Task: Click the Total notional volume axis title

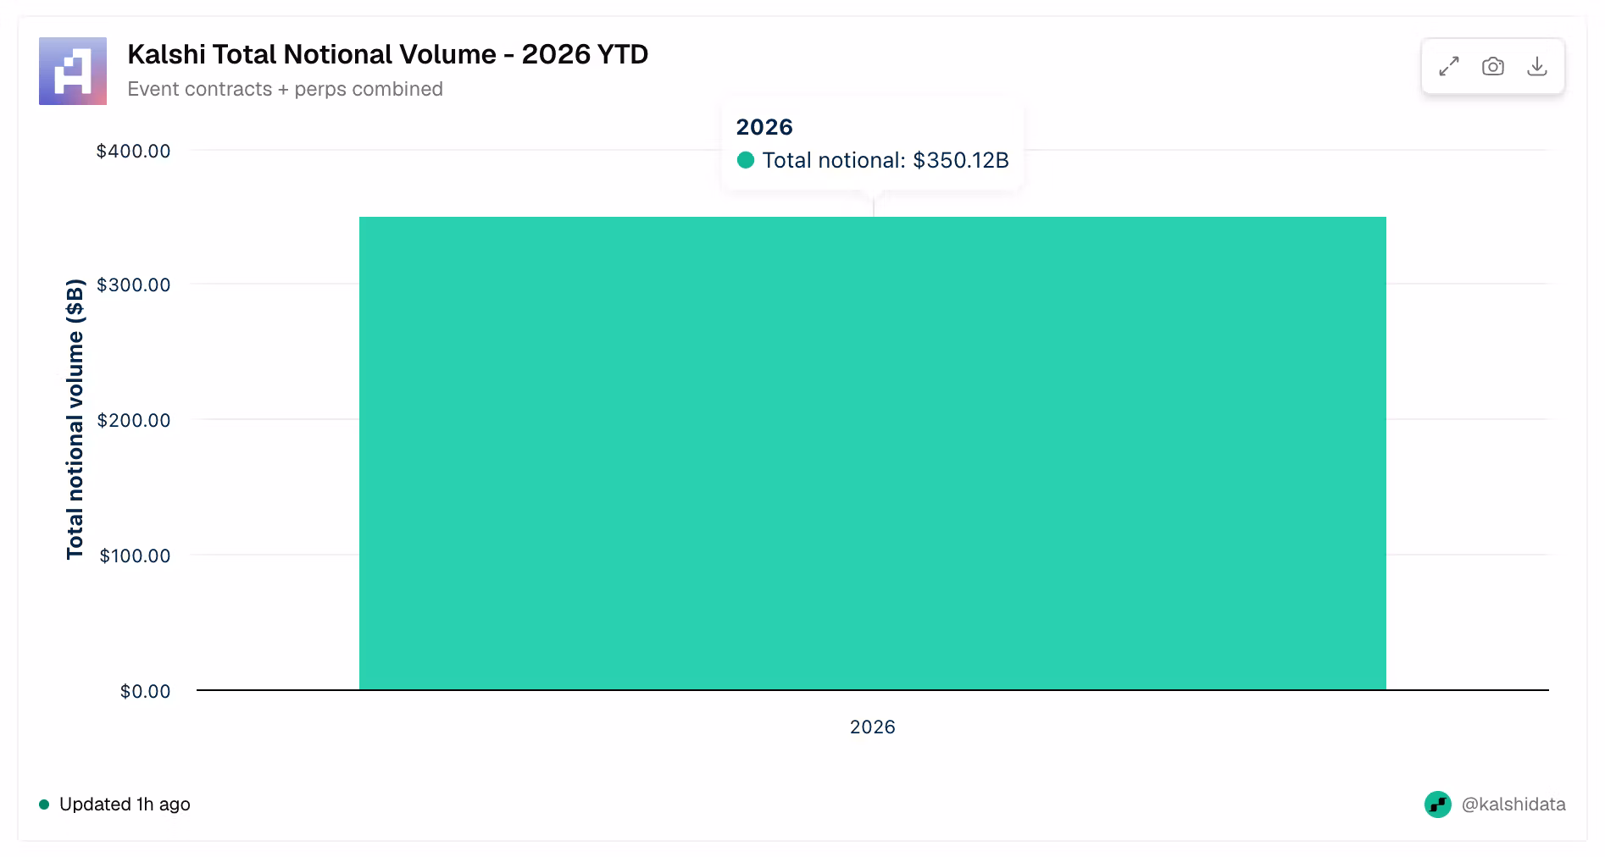Action: [75, 419]
